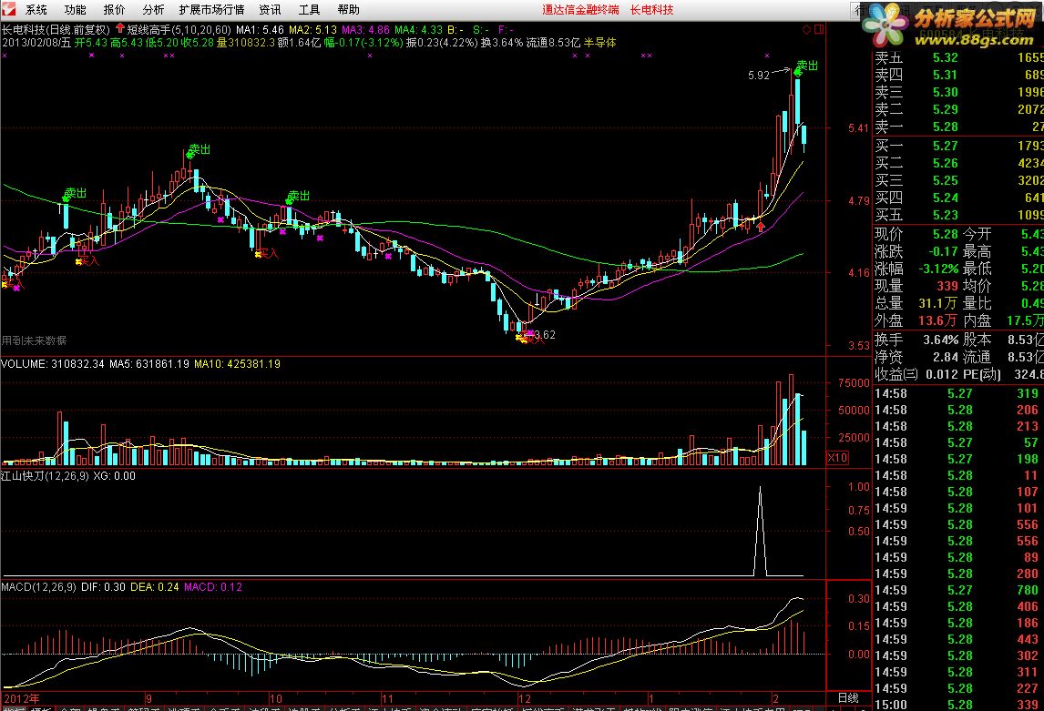The height and width of the screenshot is (711, 1044).
Task: Click the red up arrow signal on candles
Action: 761,227
